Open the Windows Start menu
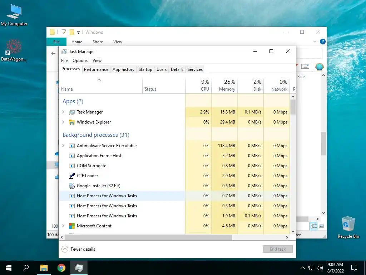The image size is (366, 275). [9, 268]
